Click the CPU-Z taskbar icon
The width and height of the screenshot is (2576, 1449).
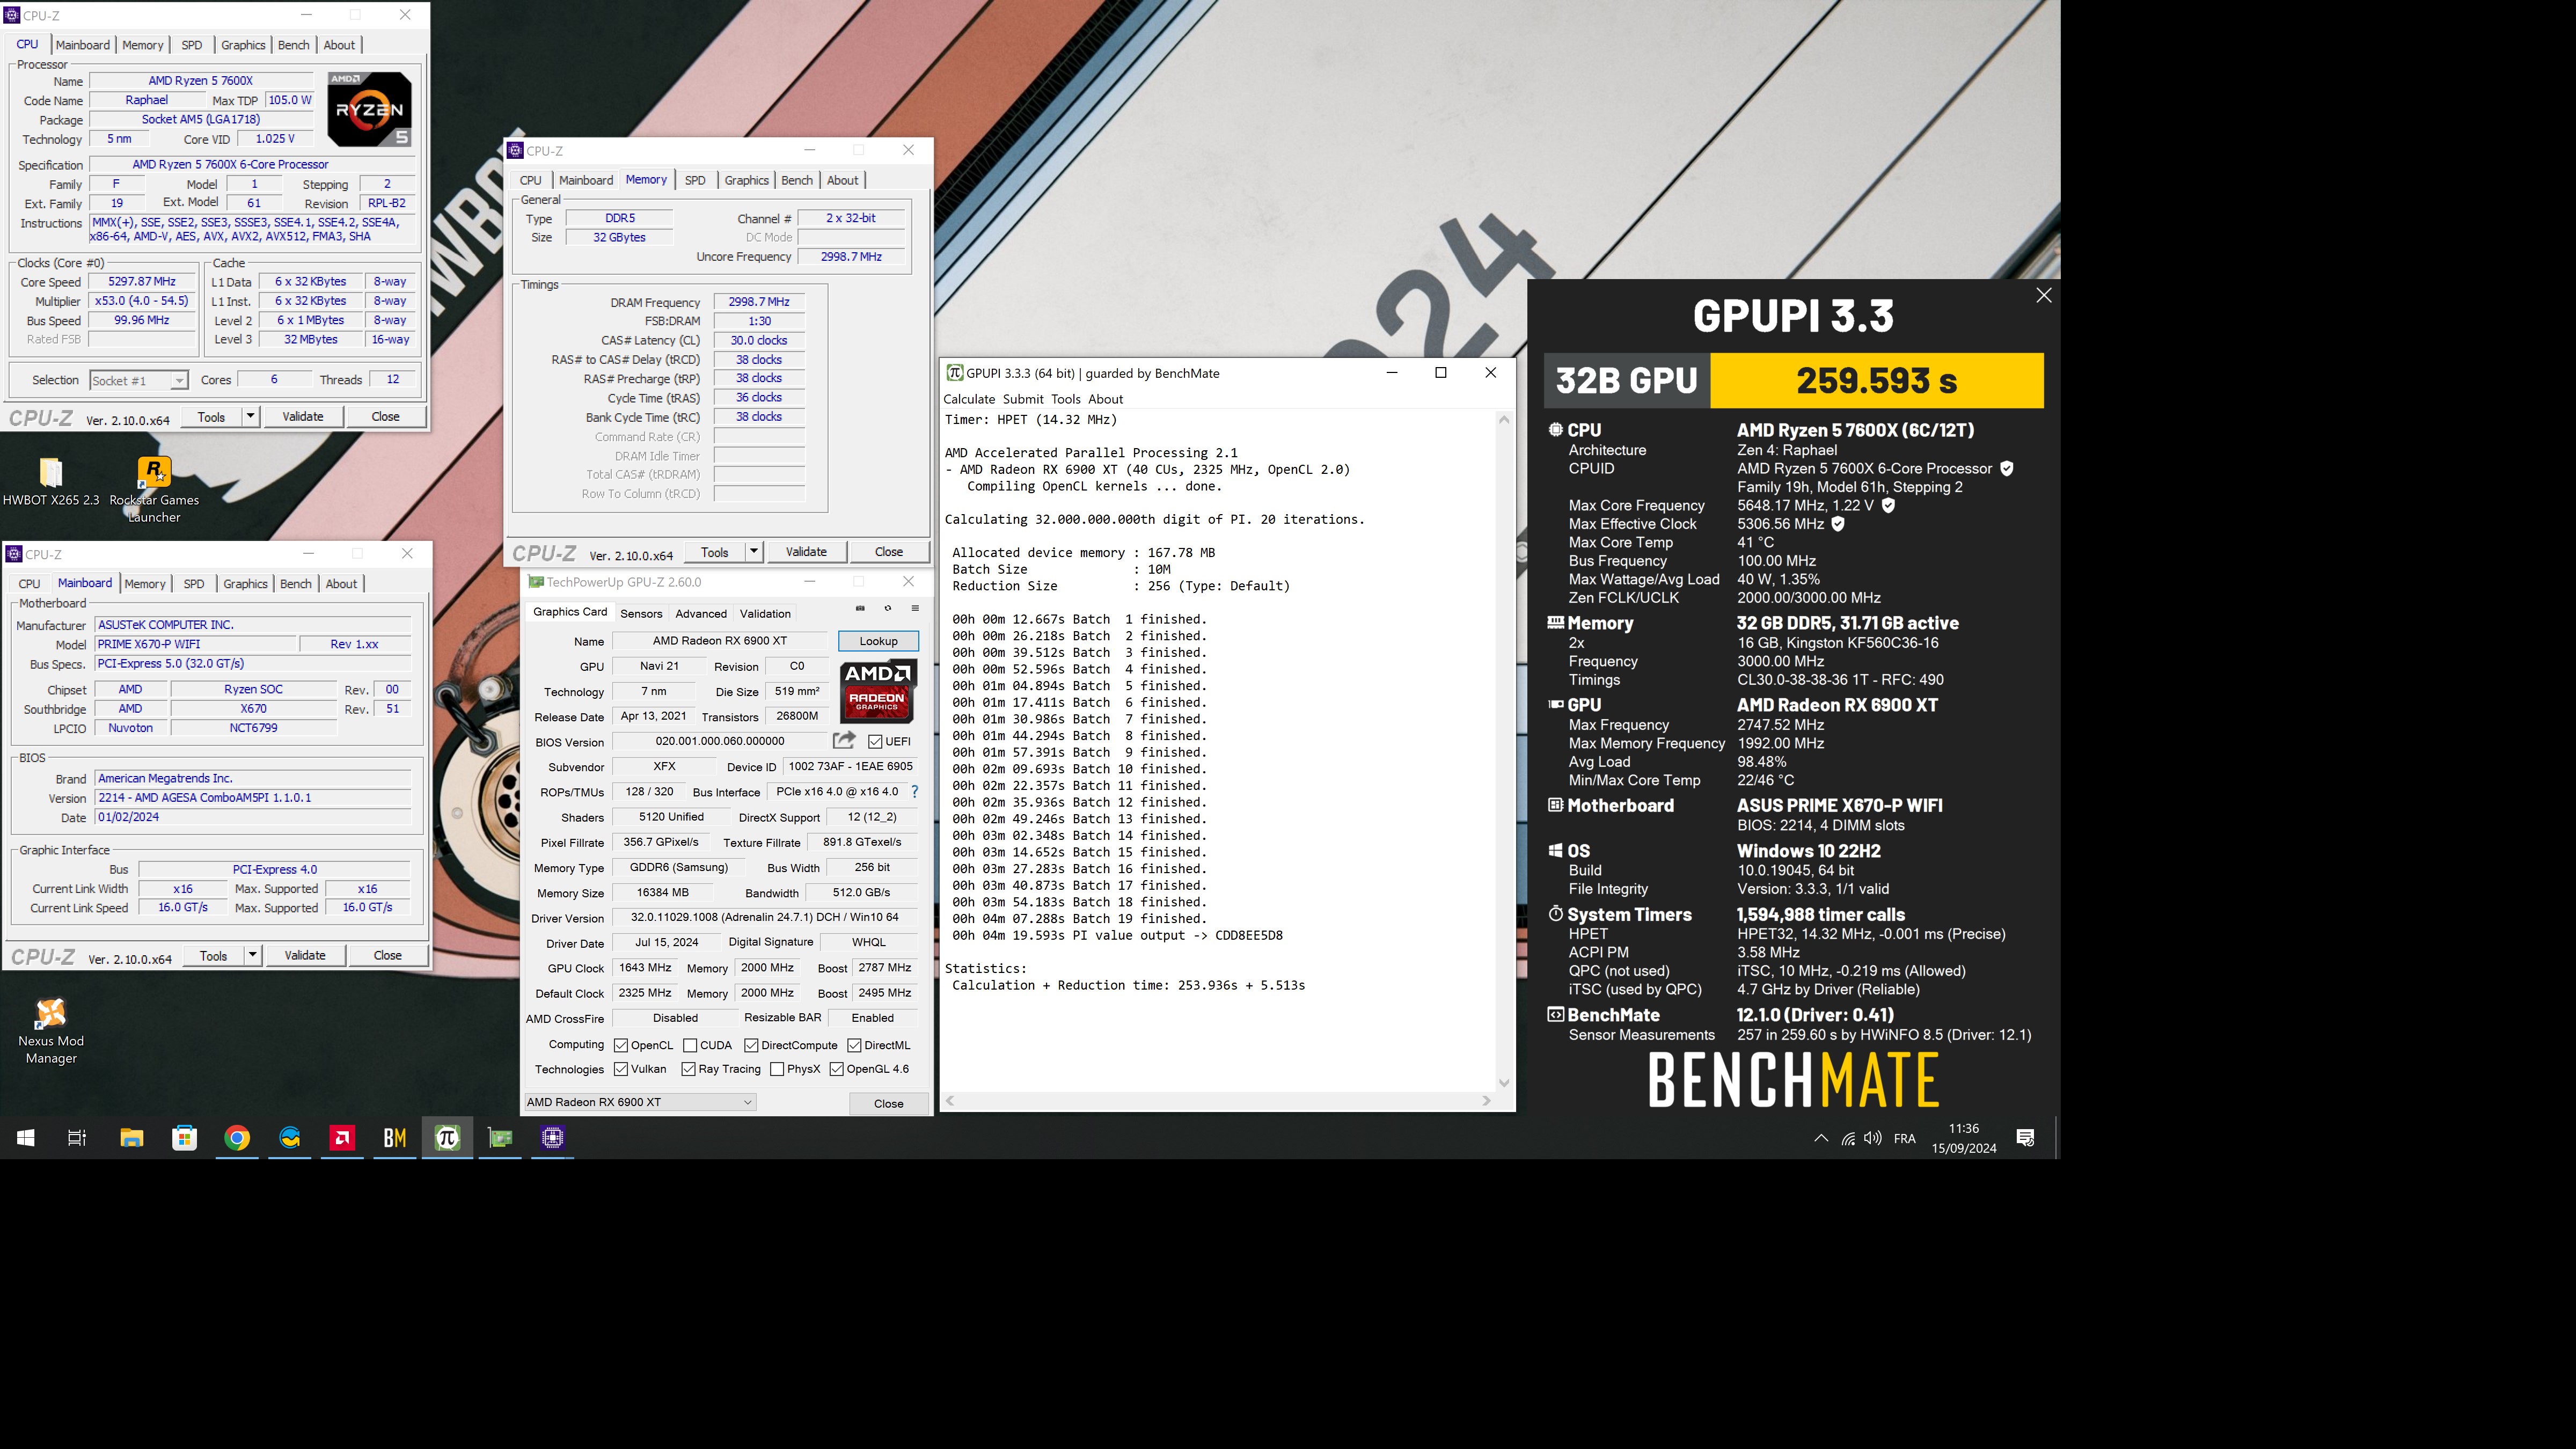pyautogui.click(x=552, y=1137)
